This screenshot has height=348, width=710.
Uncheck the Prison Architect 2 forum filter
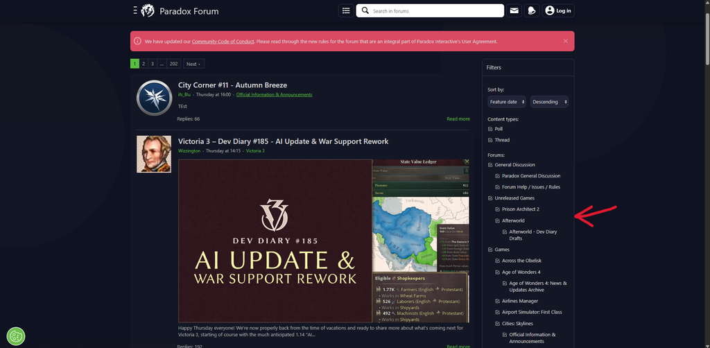tap(498, 209)
